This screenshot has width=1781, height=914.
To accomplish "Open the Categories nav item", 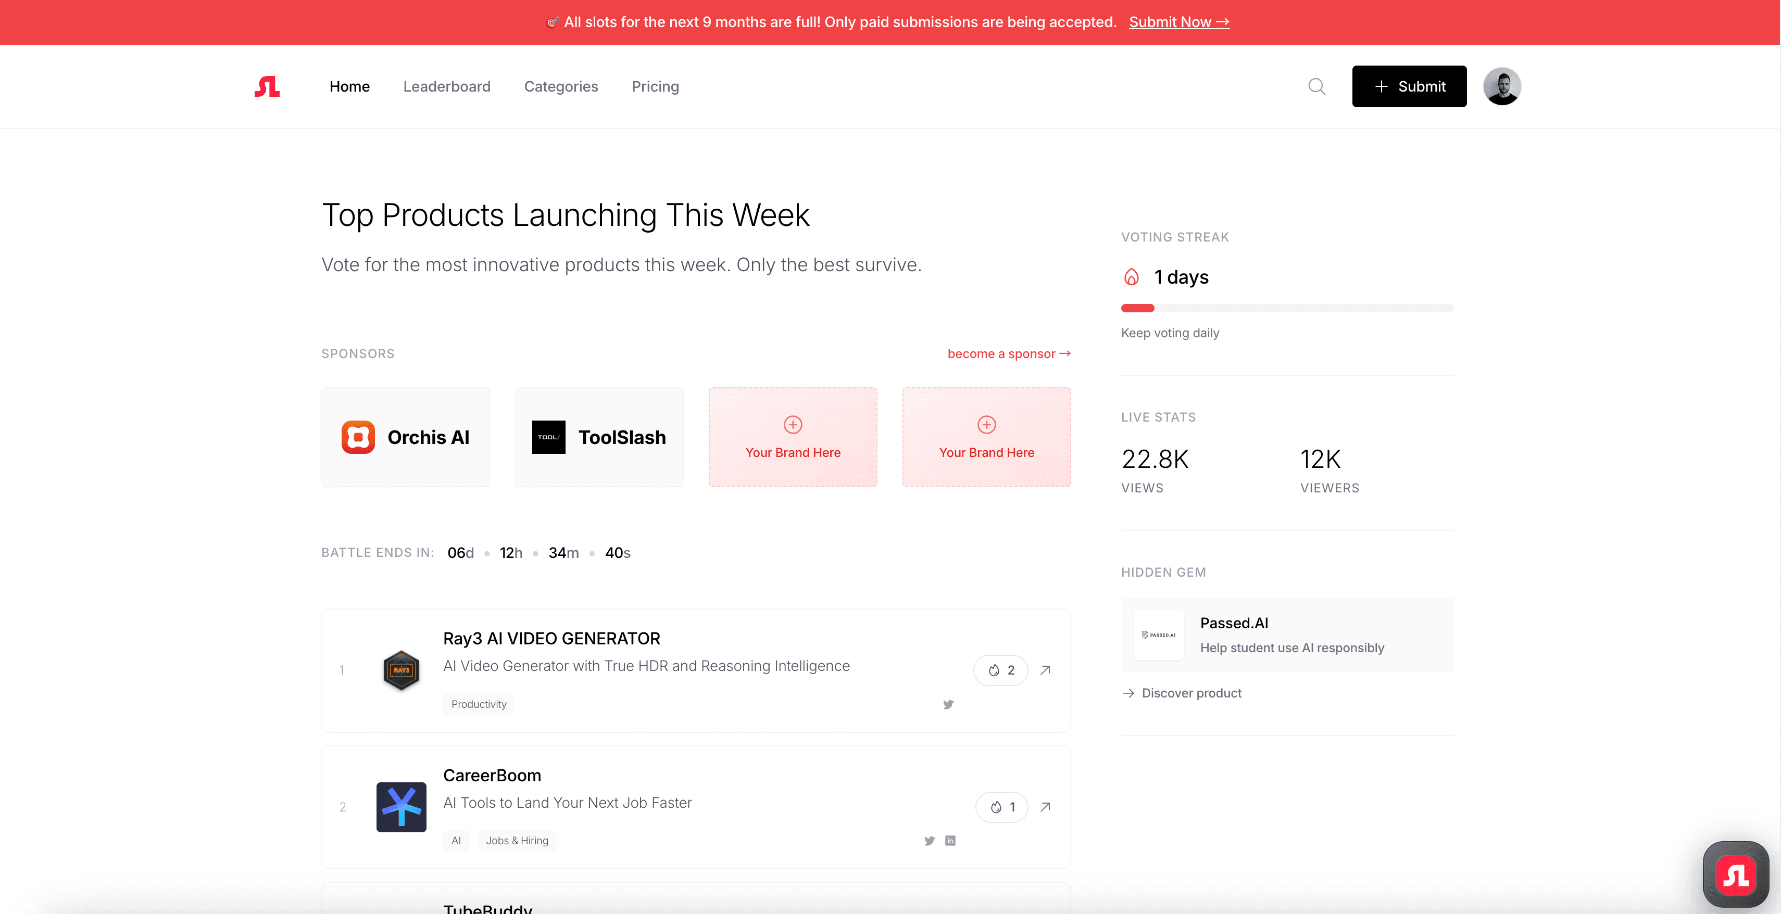I will [561, 86].
